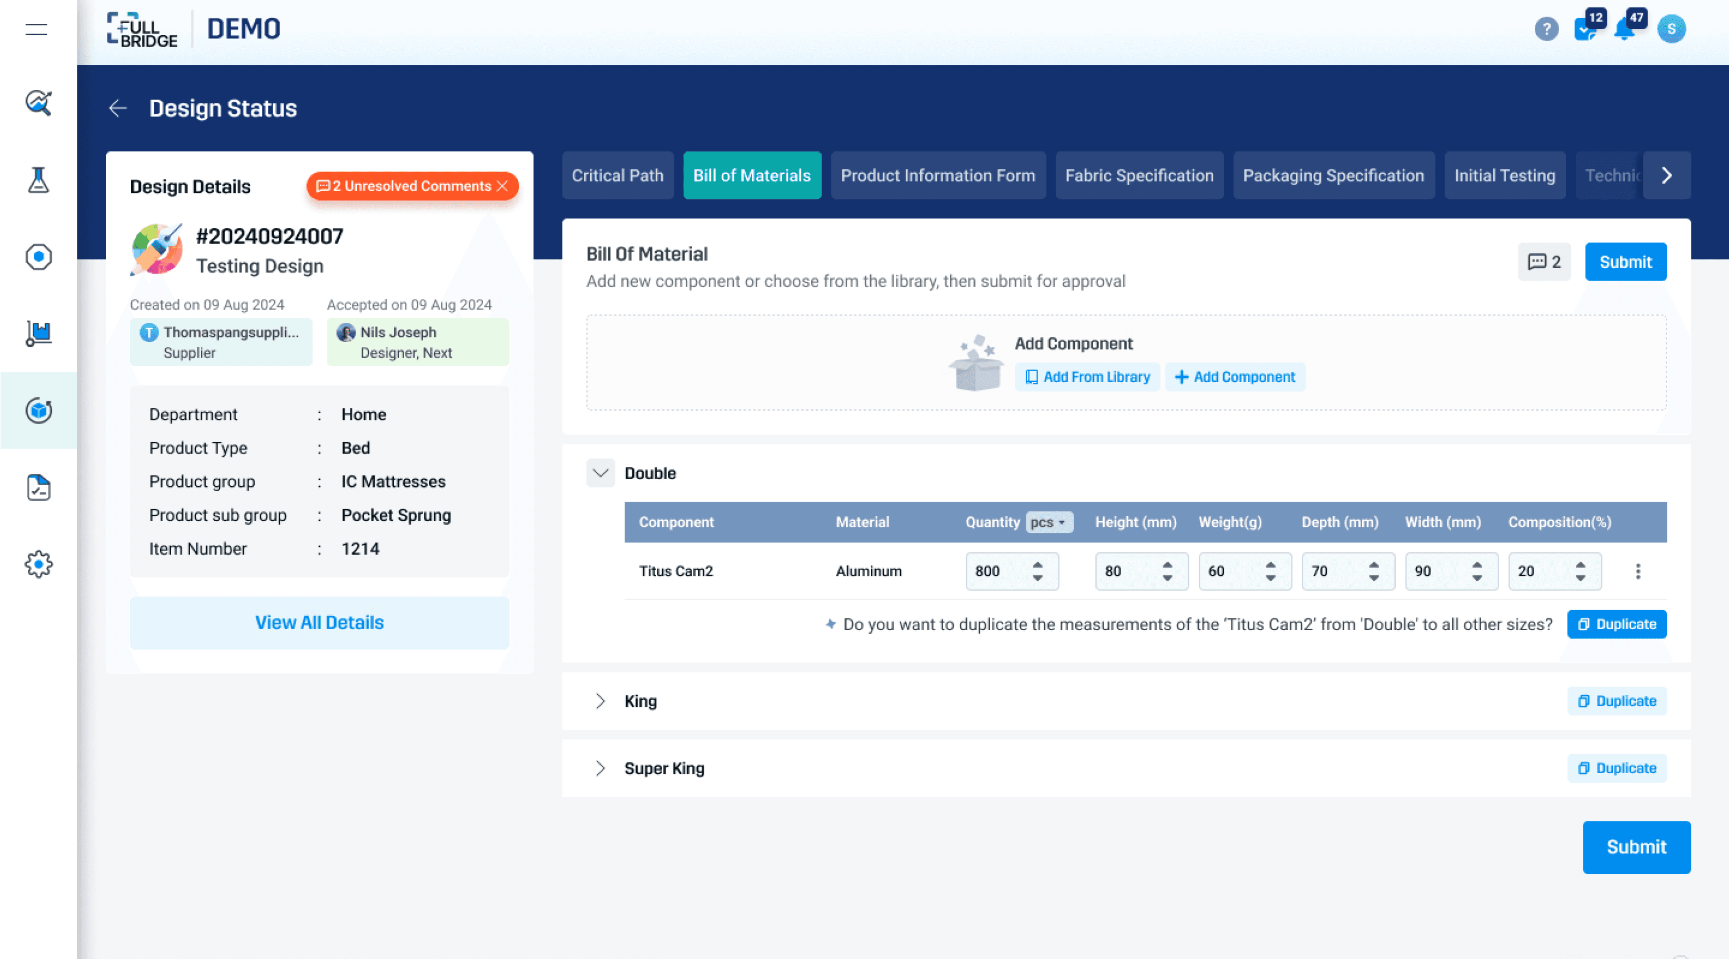1729x959 pixels.
Task: Expand the Super King size section
Action: point(600,768)
